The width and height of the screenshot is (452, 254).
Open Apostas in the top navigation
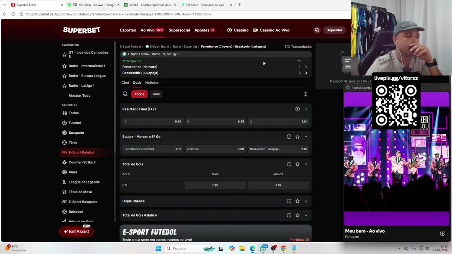pos(204,30)
